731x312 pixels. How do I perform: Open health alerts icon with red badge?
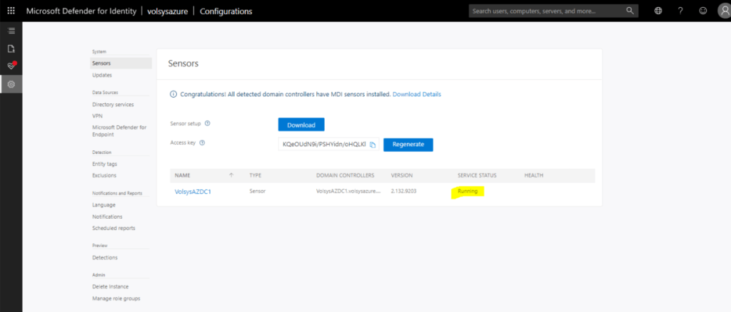pyautogui.click(x=11, y=66)
